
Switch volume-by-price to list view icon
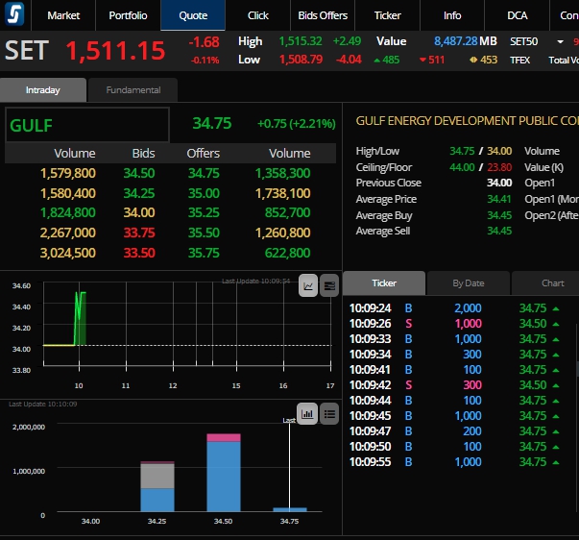329,413
